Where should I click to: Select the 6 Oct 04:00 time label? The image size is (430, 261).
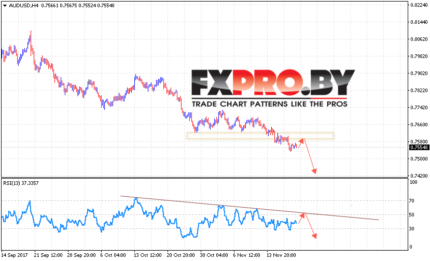[x=113, y=255]
